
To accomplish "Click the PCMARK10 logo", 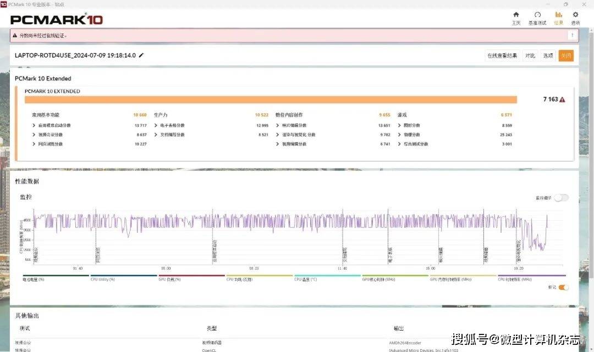I will (x=57, y=20).
